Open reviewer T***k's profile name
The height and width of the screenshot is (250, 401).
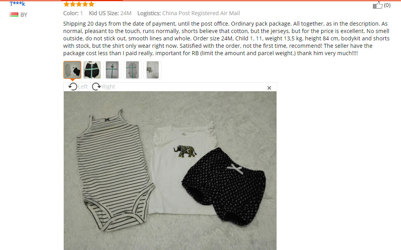(x=18, y=4)
